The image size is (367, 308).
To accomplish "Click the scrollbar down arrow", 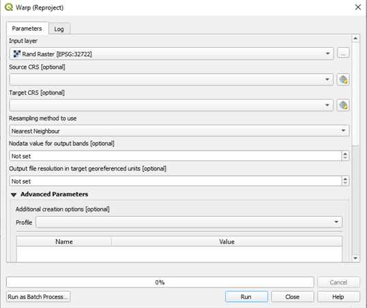I will point(355,258).
